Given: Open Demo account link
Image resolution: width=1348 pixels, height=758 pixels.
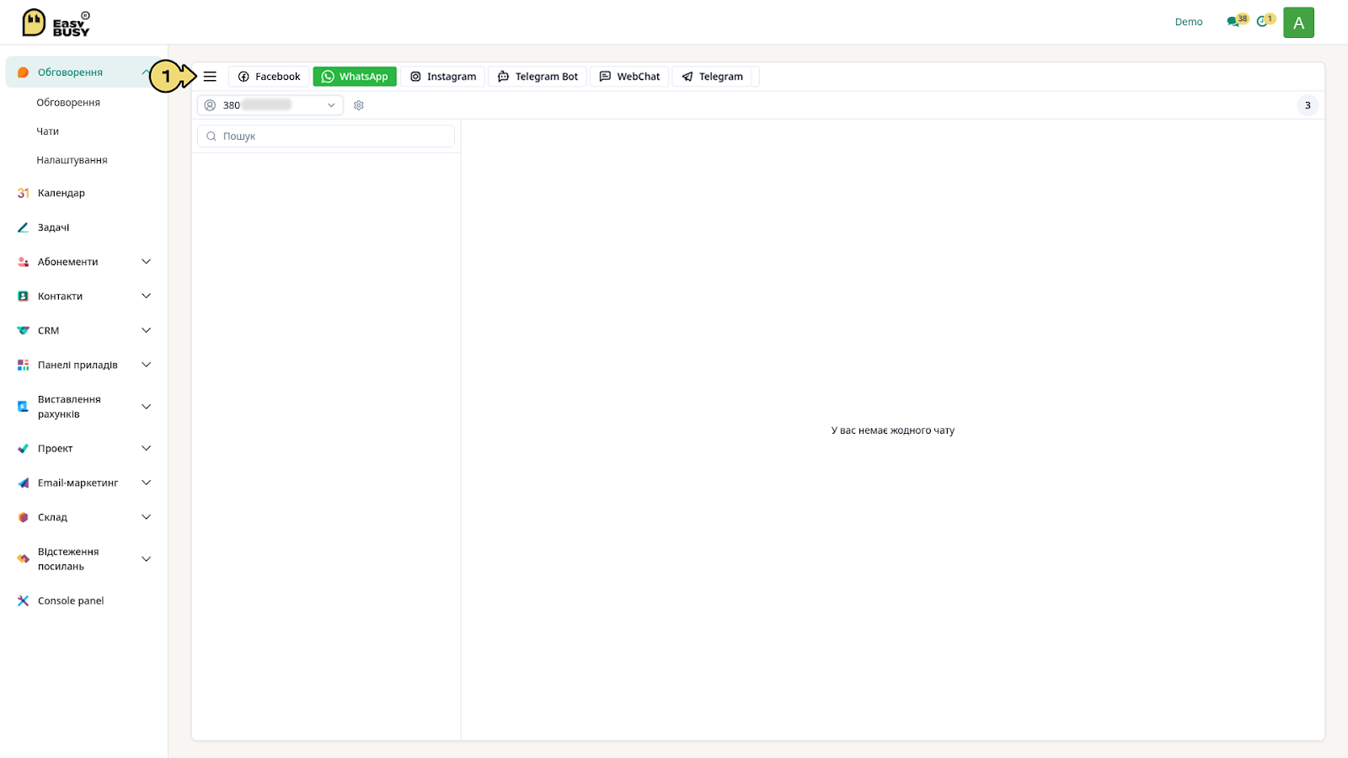Looking at the screenshot, I should [x=1189, y=22].
